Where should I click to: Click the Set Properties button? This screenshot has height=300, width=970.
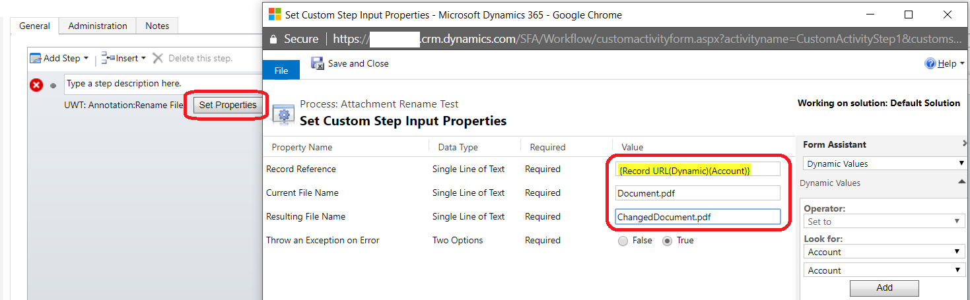pyautogui.click(x=228, y=105)
